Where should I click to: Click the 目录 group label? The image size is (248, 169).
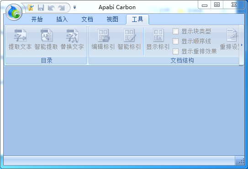click(47, 60)
